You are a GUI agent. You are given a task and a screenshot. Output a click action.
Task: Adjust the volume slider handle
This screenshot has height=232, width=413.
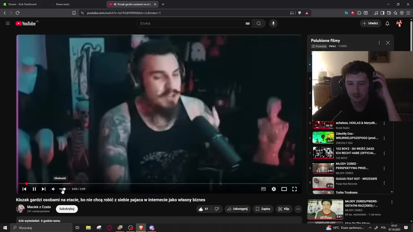(x=64, y=189)
